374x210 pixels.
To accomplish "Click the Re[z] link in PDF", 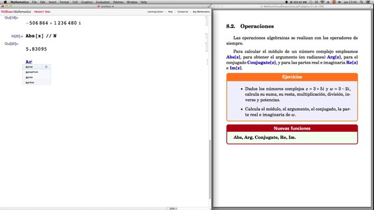I will pos(352,62).
